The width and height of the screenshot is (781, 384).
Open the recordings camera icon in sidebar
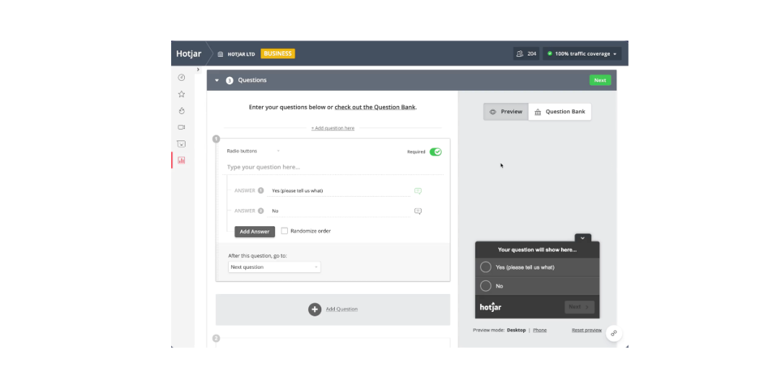click(x=181, y=128)
